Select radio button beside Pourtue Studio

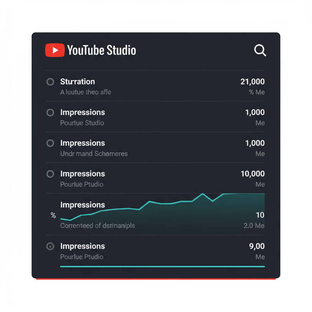click(50, 112)
